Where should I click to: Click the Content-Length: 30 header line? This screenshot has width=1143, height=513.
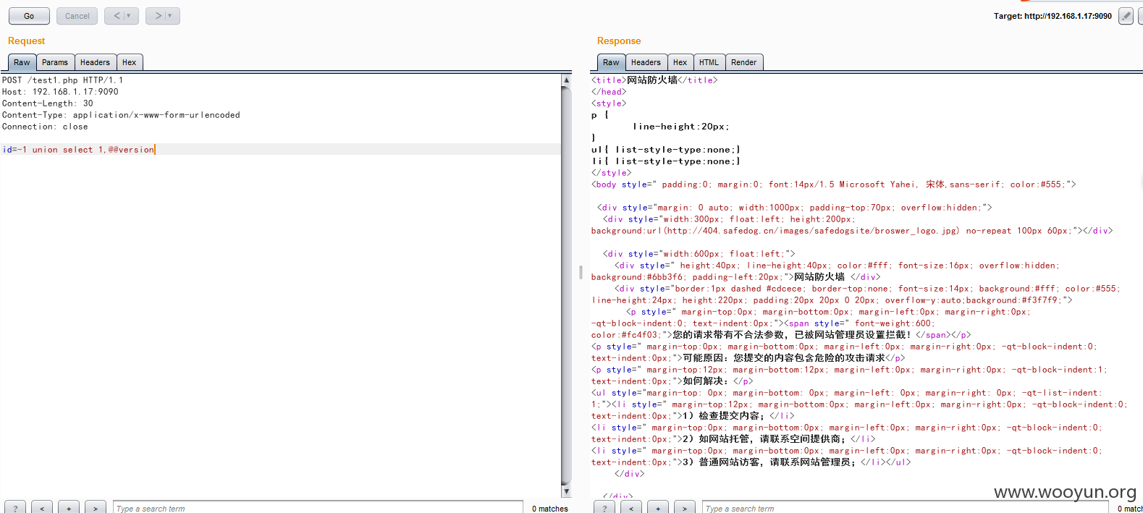(47, 103)
